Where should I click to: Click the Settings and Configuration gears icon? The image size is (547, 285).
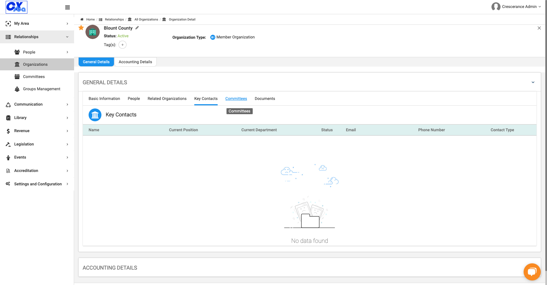[x=8, y=184]
